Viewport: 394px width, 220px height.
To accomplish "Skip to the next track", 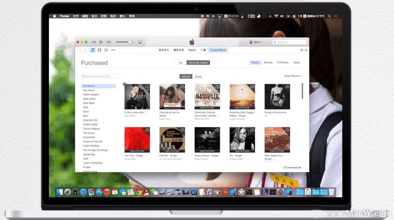I will [x=109, y=42].
